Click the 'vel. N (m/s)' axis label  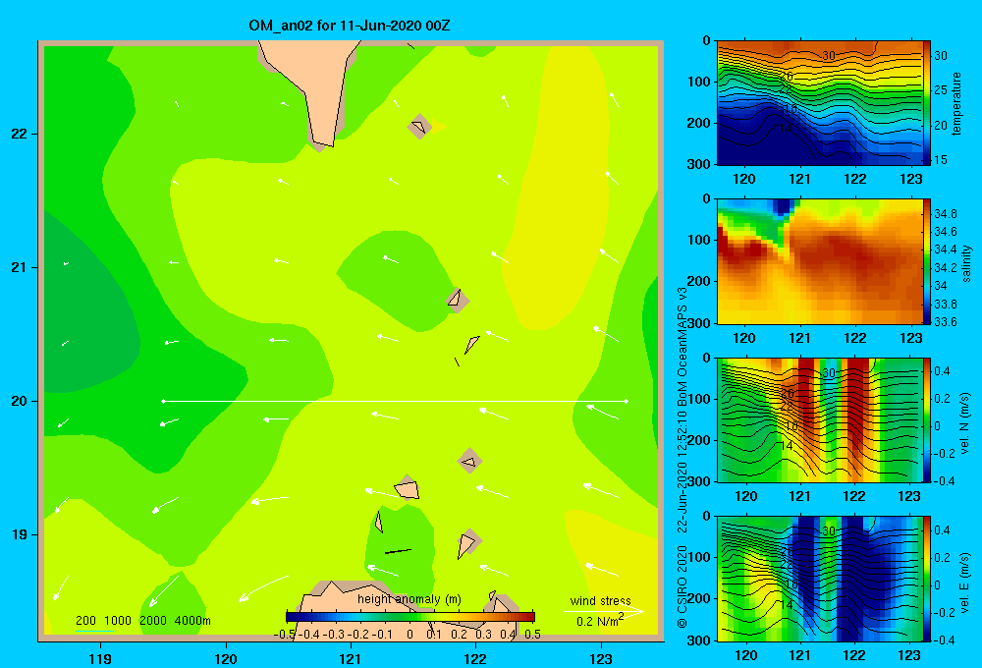(965, 423)
